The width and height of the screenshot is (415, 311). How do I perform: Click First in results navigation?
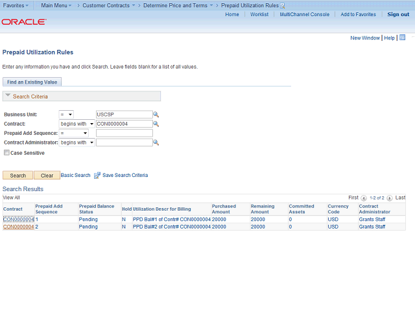pos(353,198)
